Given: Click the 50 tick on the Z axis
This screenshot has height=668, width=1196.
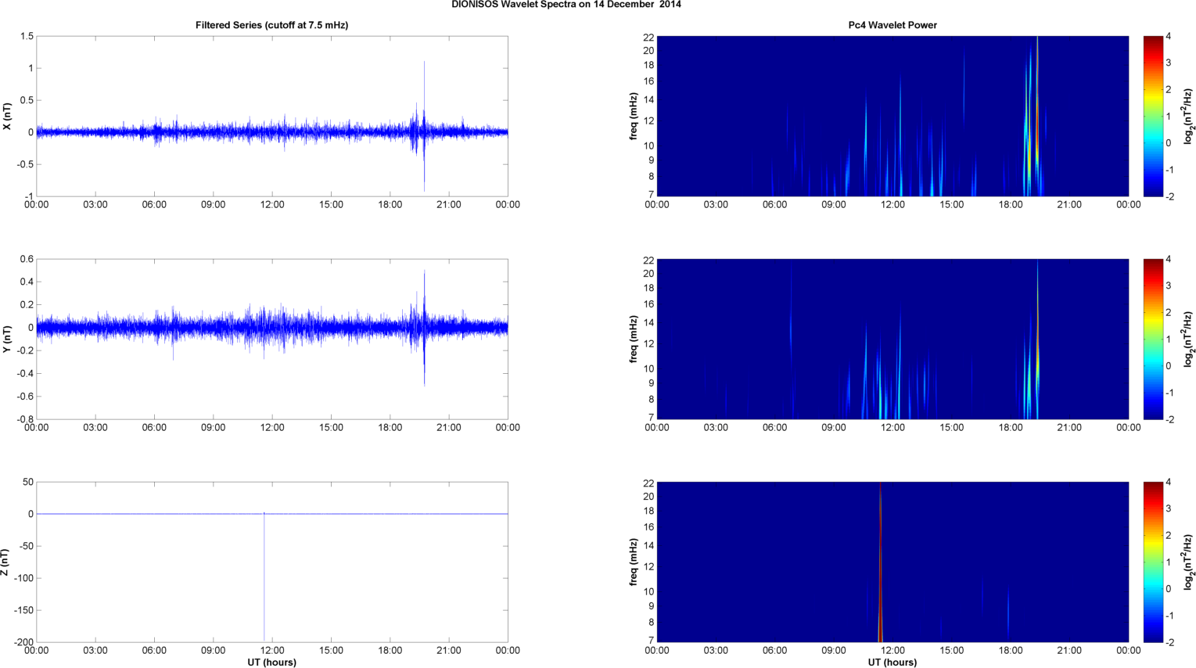Looking at the screenshot, I should tap(28, 482).
